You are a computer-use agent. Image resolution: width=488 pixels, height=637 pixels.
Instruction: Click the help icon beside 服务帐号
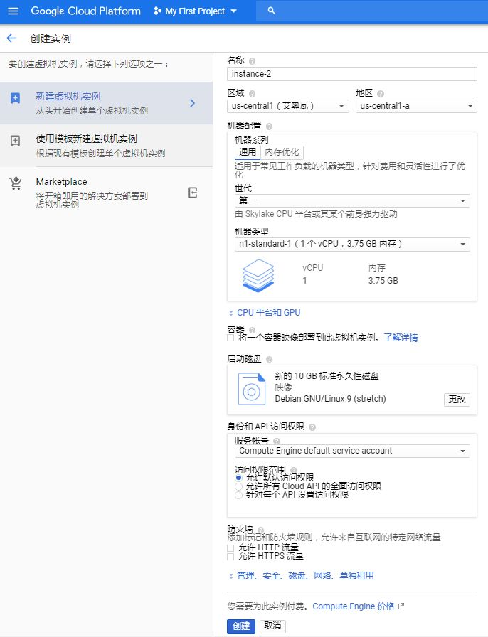pyautogui.click(x=277, y=441)
